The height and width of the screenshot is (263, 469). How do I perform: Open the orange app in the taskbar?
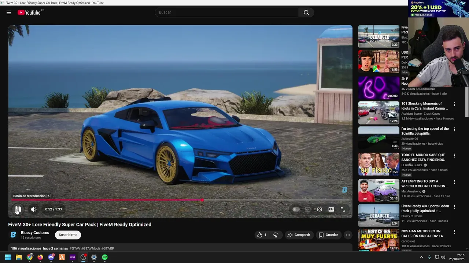tap(62, 257)
